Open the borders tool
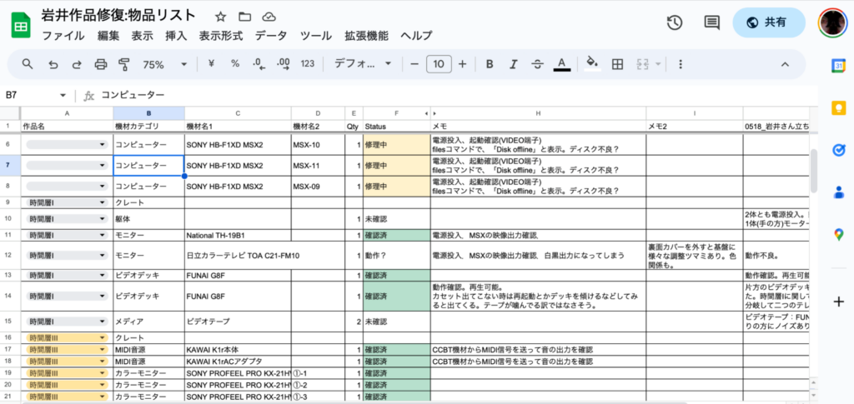Screen dimensions: 854x404 point(617,64)
